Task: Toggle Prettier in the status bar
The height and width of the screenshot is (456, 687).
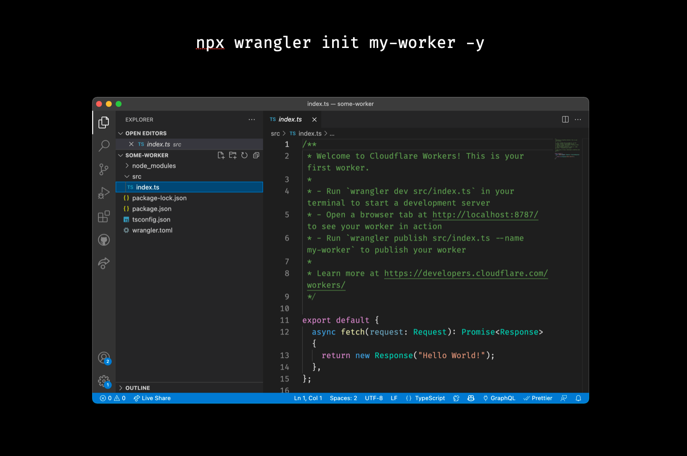Action: coord(538,398)
